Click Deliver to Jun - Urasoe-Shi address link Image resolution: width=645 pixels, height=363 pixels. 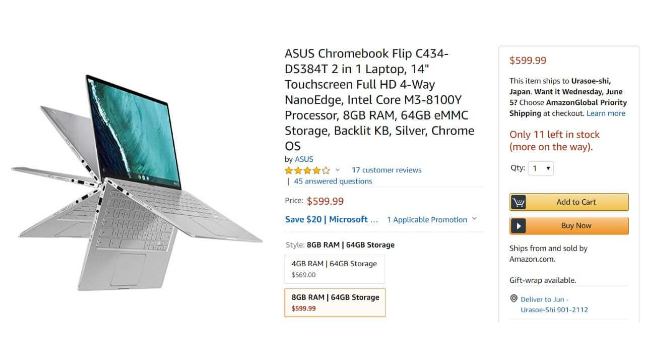pos(554,305)
